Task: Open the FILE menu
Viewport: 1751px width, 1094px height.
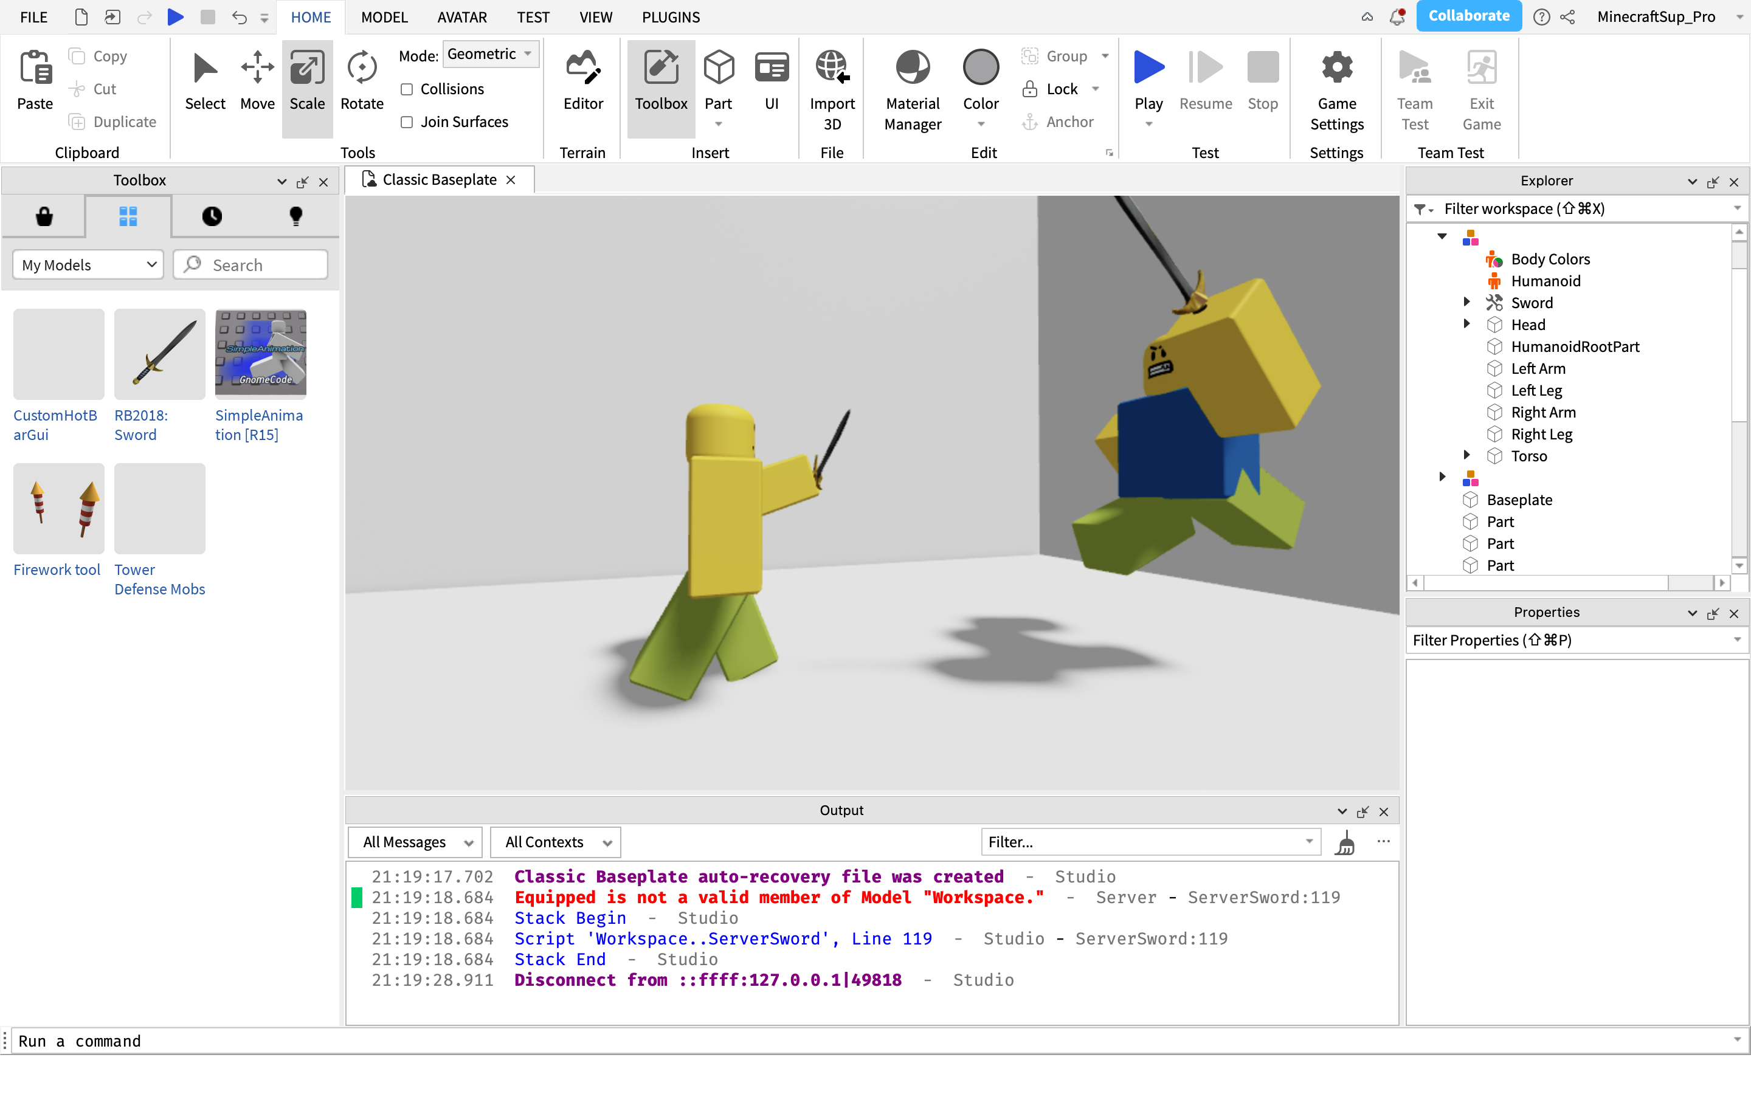Action: [33, 16]
